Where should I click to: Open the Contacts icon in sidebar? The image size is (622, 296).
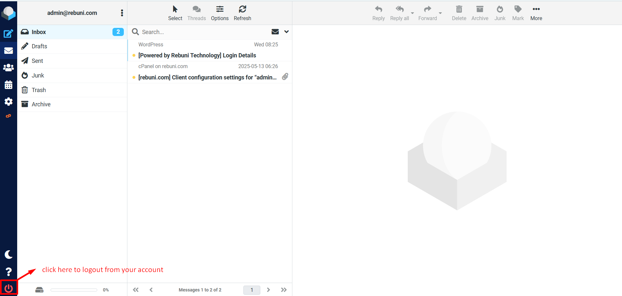8,68
